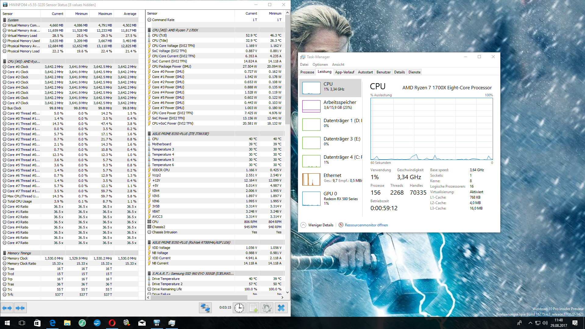Open the remote network monitoring icon

pyautogui.click(x=205, y=308)
